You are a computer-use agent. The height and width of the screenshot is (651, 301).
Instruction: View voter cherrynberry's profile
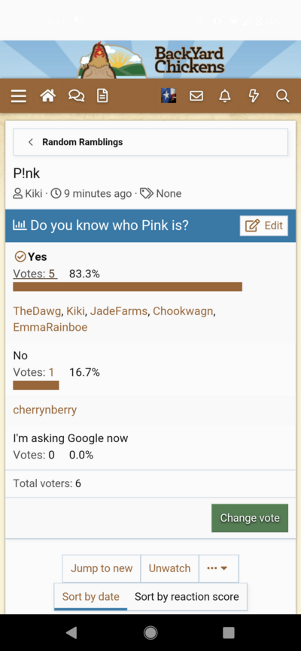click(x=45, y=410)
